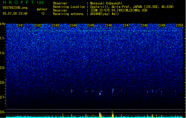Click the Observer label

(60, 3)
